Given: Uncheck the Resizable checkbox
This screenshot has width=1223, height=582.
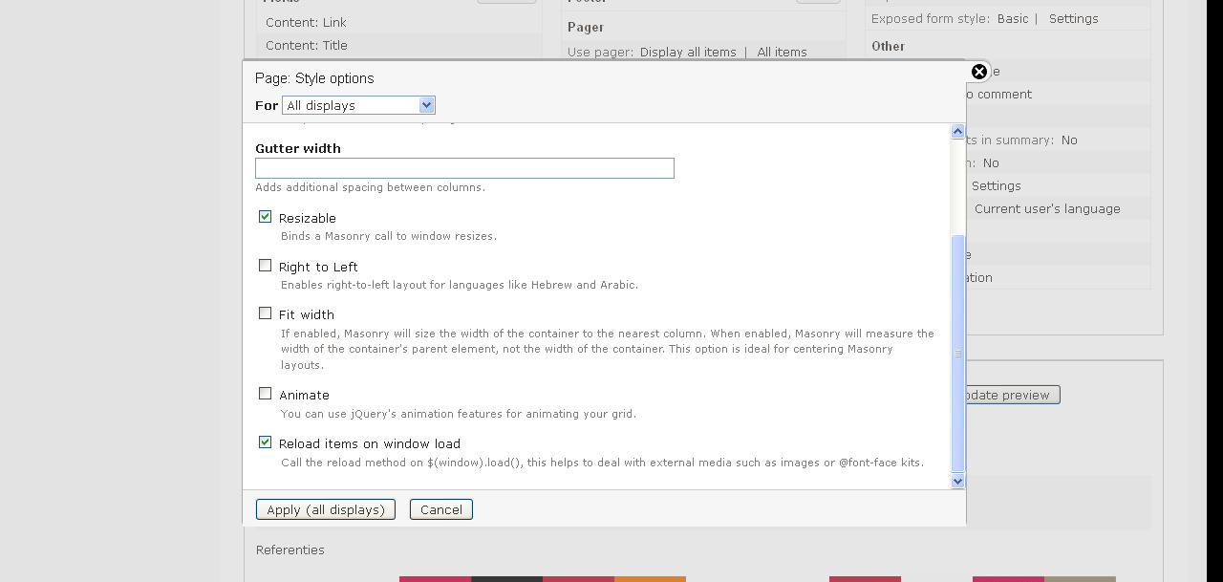Looking at the screenshot, I should click(266, 217).
